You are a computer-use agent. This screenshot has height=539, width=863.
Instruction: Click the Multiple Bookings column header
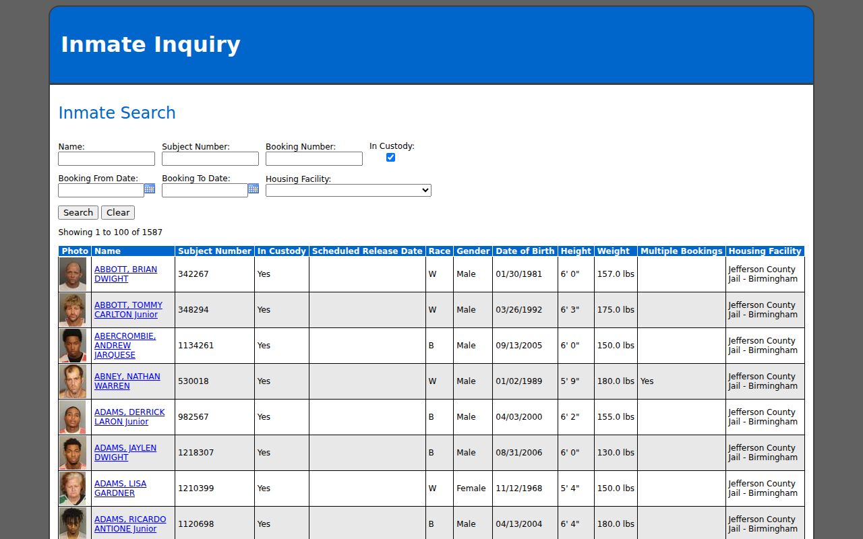682,251
